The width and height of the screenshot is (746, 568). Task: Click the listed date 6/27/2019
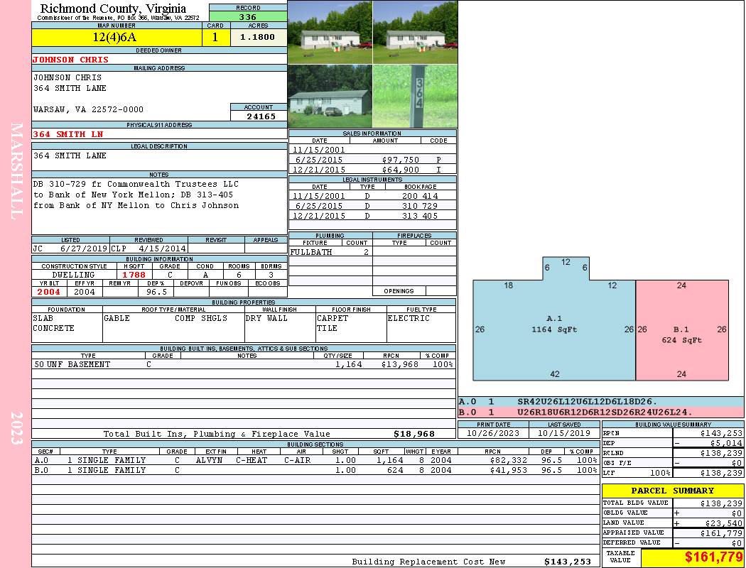[84, 248]
